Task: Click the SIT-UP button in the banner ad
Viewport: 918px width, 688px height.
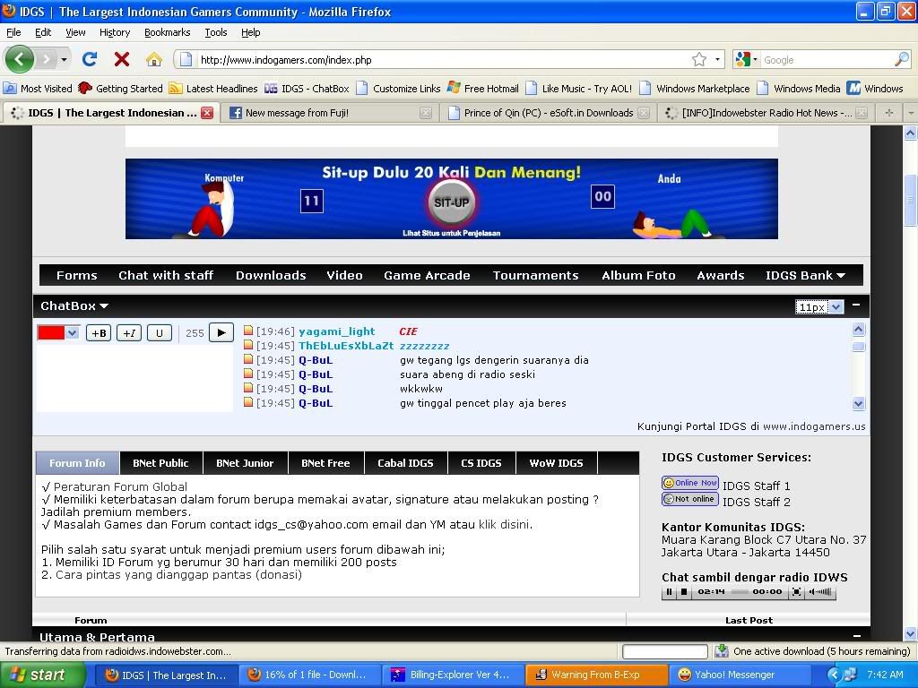Action: [x=452, y=202]
